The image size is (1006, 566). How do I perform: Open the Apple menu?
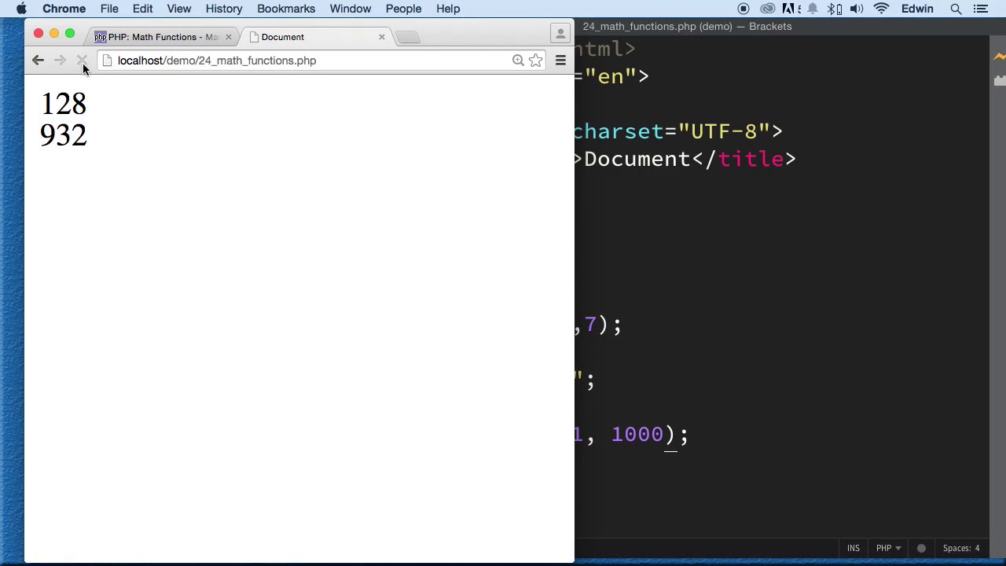point(21,9)
